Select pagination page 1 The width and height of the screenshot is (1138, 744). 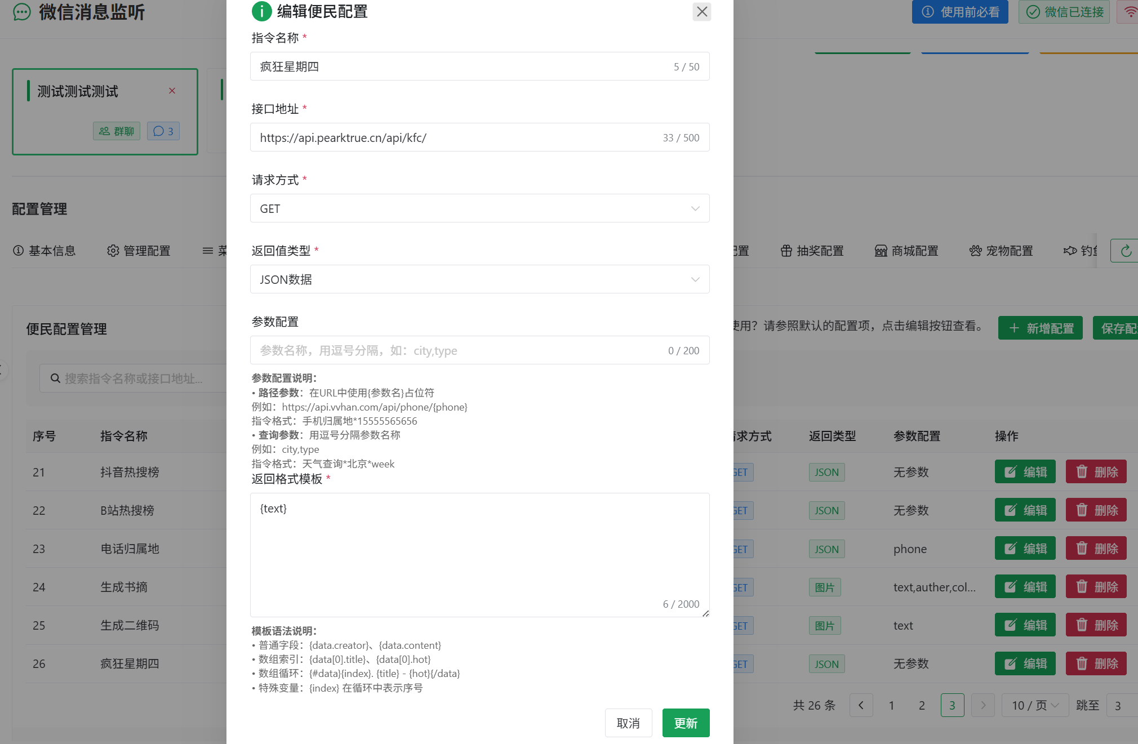pyautogui.click(x=891, y=705)
